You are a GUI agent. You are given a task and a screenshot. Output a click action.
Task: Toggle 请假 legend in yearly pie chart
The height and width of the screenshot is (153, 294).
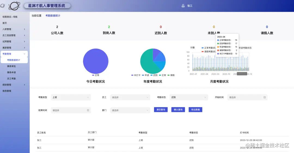171,75
